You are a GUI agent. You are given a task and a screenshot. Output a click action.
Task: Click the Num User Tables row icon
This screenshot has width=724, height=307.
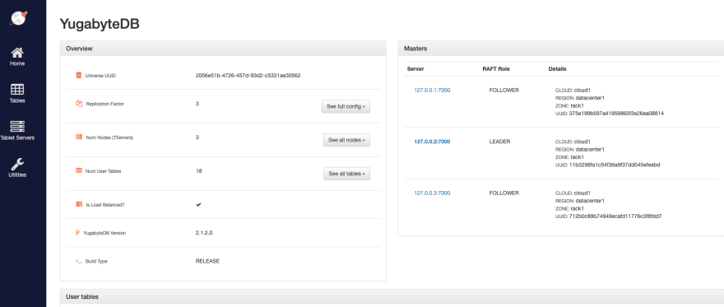[x=79, y=171]
